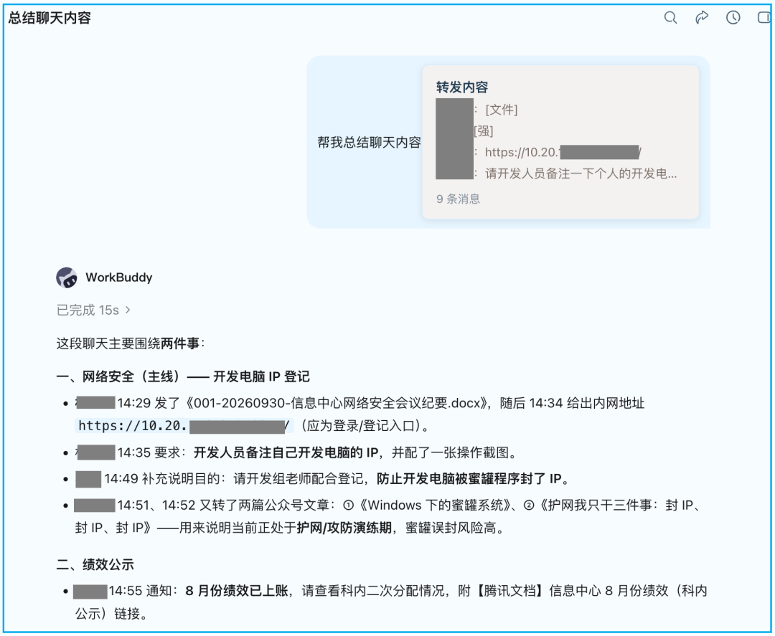Click the https://10.20 link in forwarded card
775x636 pixels.
click(563, 152)
